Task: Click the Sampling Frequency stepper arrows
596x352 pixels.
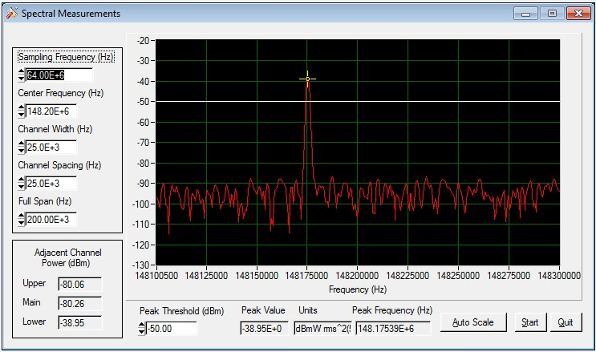Action: click(x=21, y=75)
